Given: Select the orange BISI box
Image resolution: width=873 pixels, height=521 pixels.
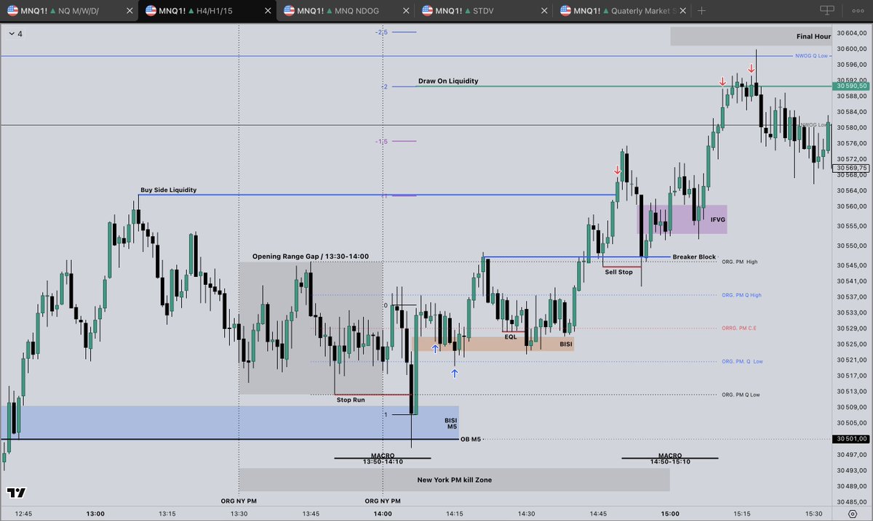Looking at the screenshot, I should pos(493,344).
